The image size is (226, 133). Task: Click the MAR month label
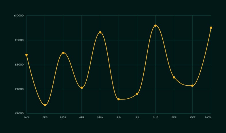coord(63,117)
